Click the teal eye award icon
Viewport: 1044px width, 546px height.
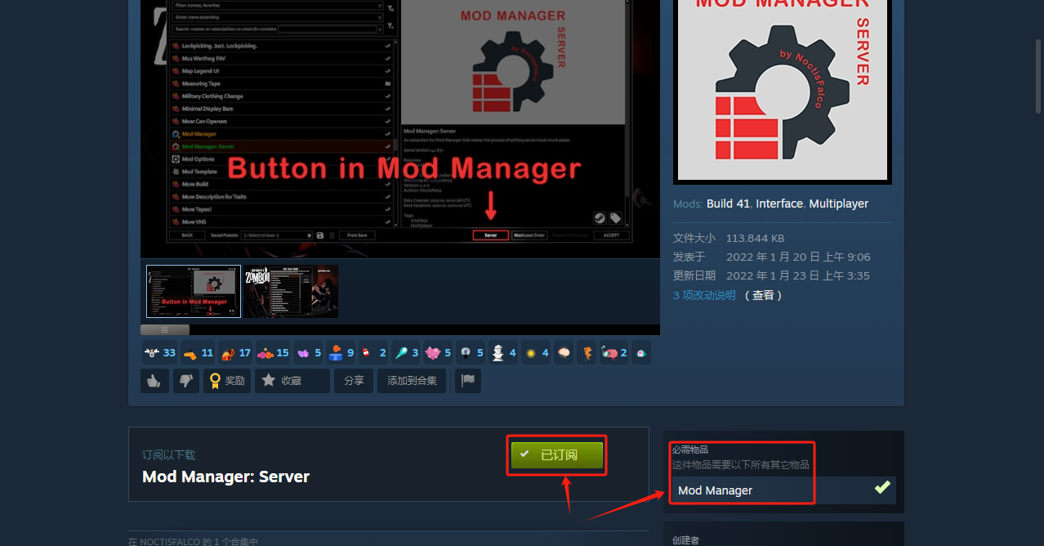(641, 352)
